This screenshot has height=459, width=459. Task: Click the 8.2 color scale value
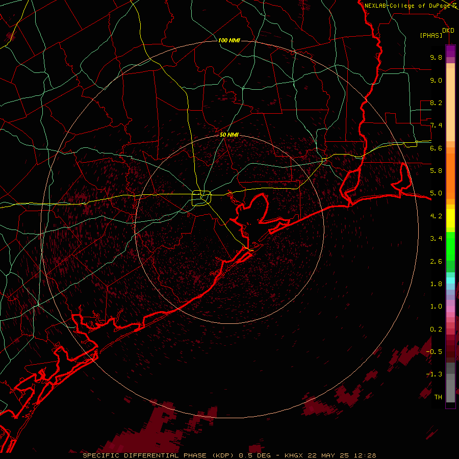click(x=436, y=103)
